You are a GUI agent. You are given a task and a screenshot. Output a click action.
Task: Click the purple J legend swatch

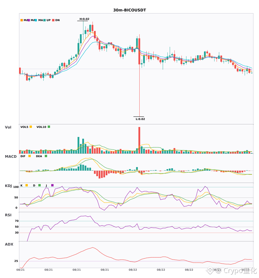tap(52, 185)
